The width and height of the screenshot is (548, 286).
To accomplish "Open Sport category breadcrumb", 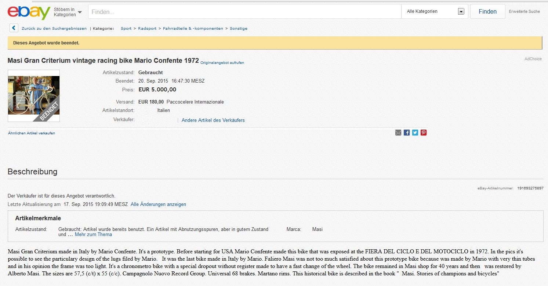I will pos(126,28).
